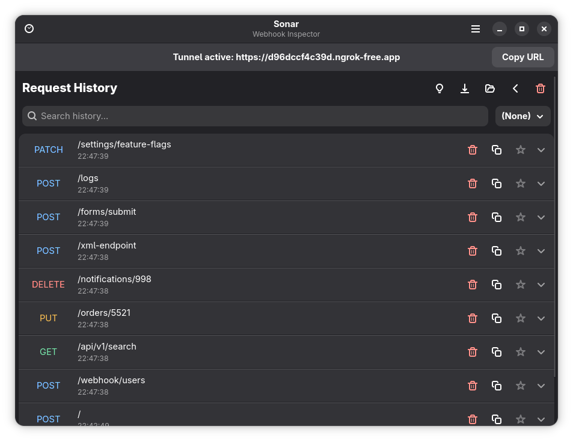Screen dimensions: 573x441
Task: Copy the tunnel URL
Action: point(522,57)
